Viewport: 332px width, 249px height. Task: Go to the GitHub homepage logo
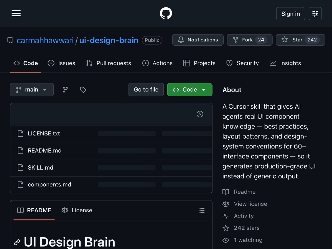click(x=166, y=13)
